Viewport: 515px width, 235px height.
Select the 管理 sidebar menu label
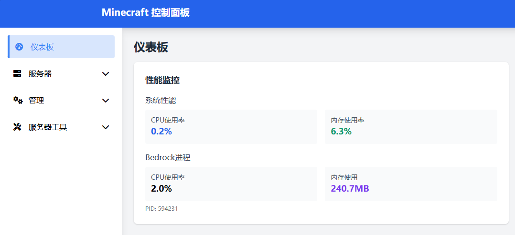[36, 100]
